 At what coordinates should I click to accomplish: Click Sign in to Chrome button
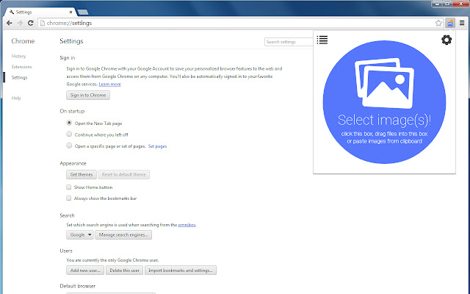click(x=88, y=95)
